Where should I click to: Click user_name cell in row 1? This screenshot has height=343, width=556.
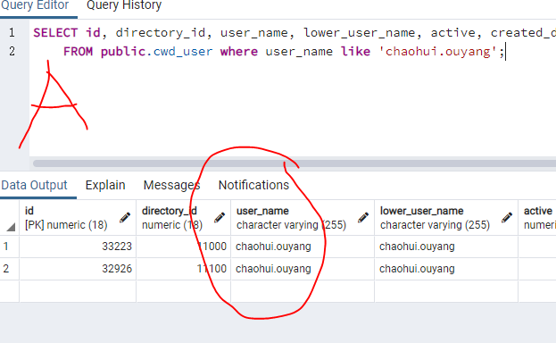click(303, 247)
